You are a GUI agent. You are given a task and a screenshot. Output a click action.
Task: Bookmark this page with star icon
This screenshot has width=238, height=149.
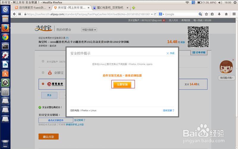pyautogui.click(x=206, y=14)
